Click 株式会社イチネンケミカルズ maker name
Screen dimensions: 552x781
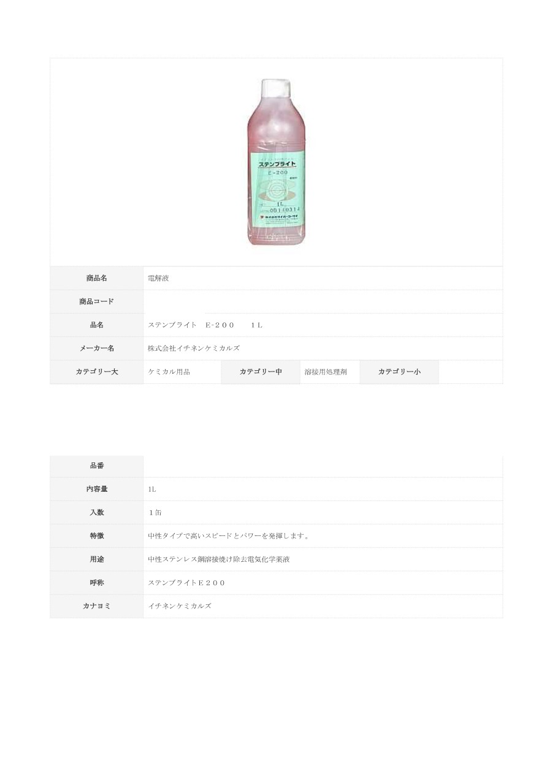[194, 348]
